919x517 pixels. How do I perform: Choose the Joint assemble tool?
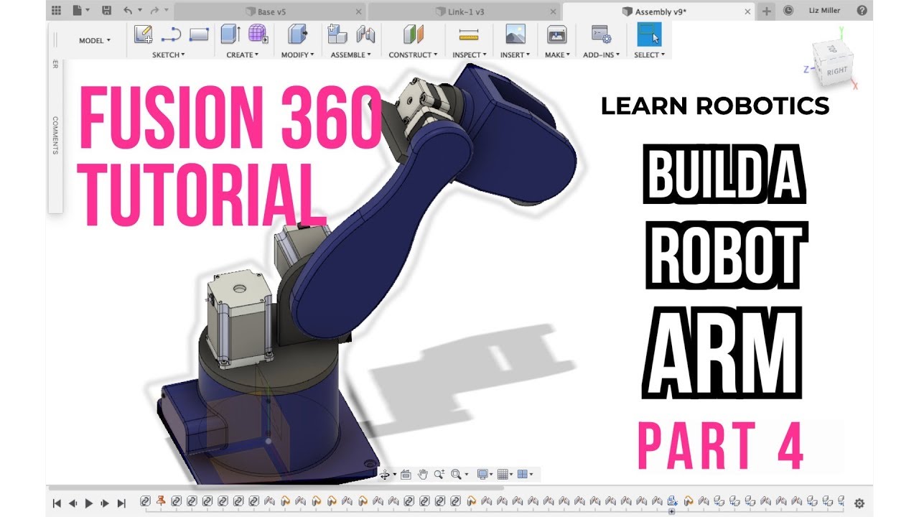pos(366,34)
